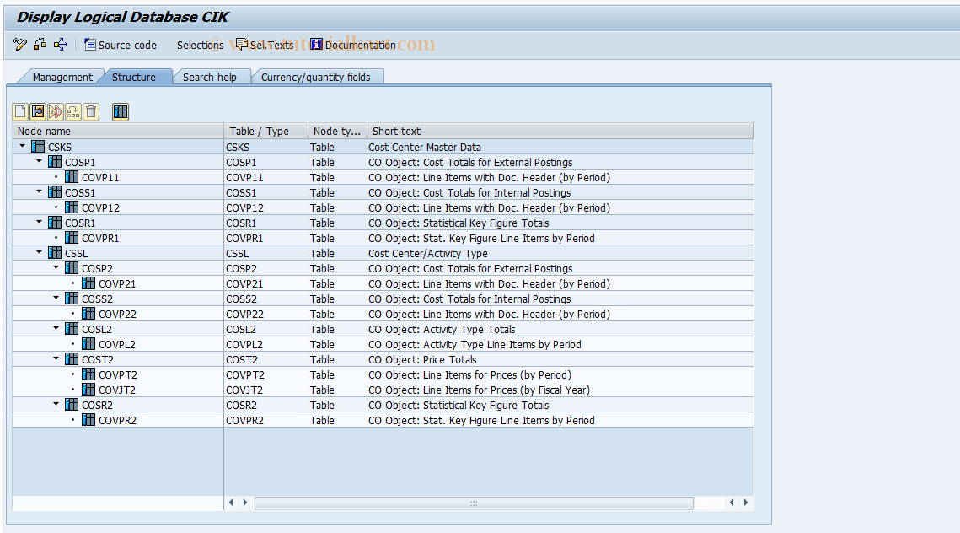
Task: Click the Selections button
Action: [x=200, y=45]
